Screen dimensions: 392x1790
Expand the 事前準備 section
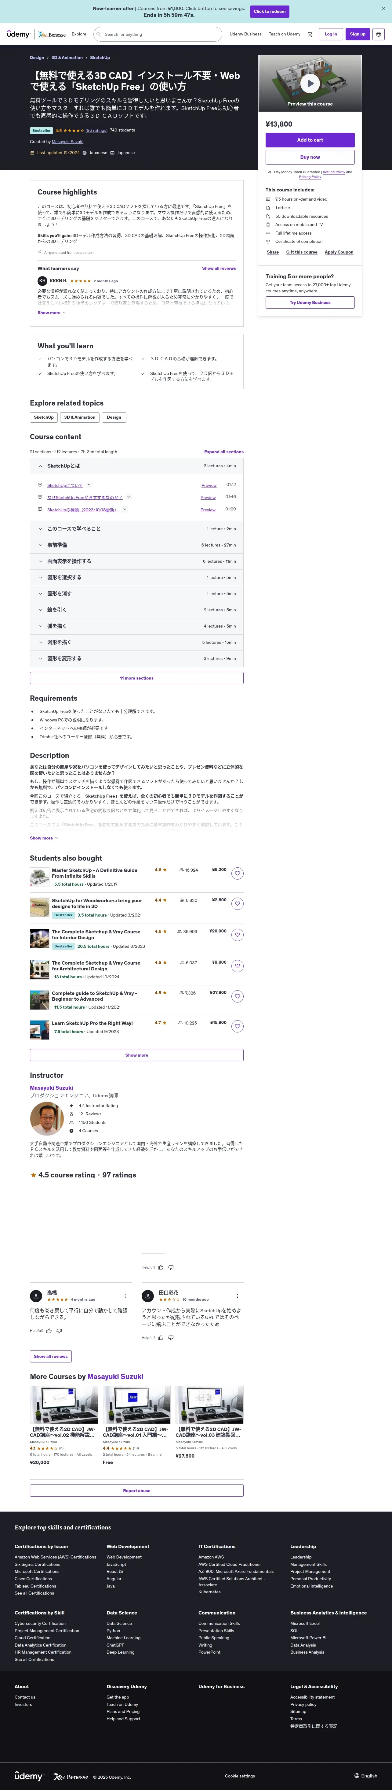tap(137, 546)
